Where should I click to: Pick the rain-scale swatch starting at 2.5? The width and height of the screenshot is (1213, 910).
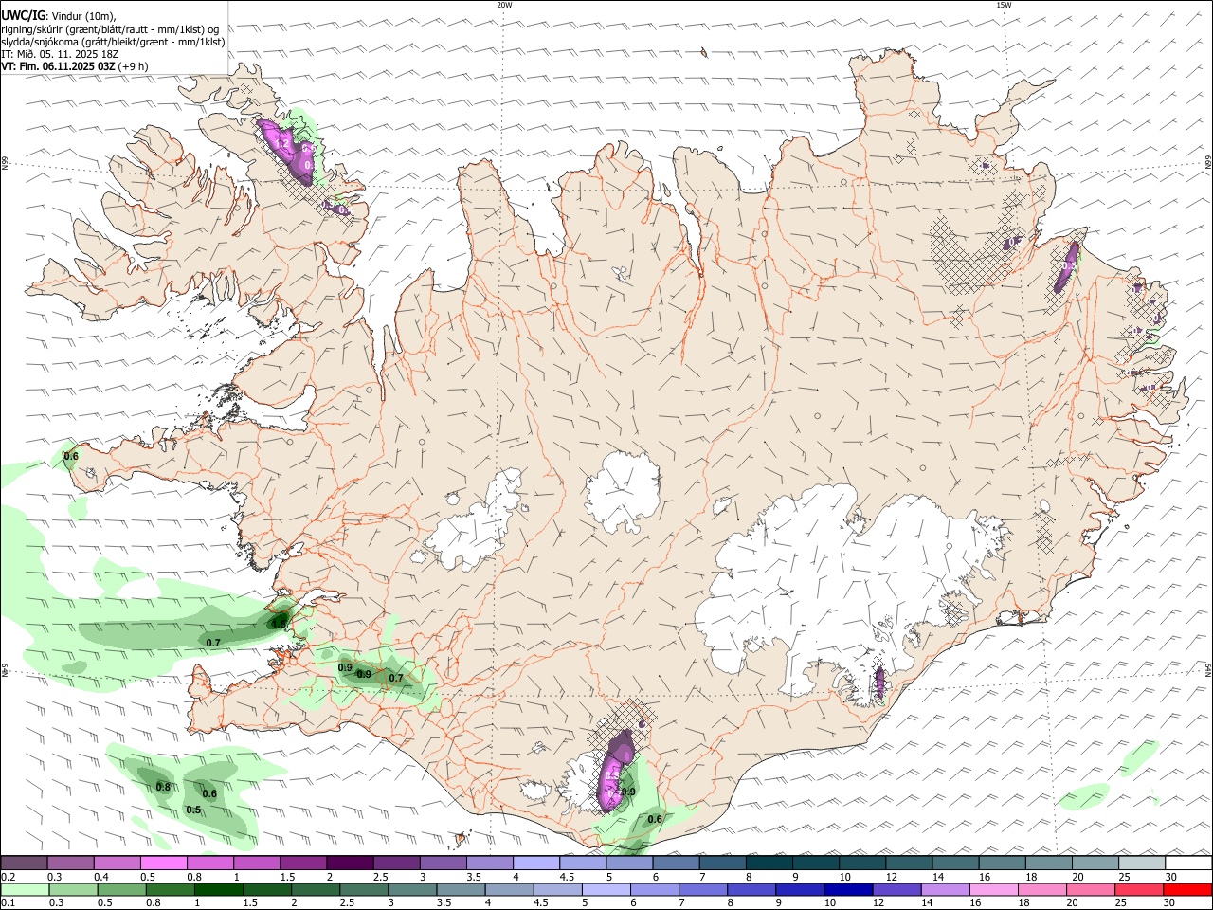coord(363,890)
